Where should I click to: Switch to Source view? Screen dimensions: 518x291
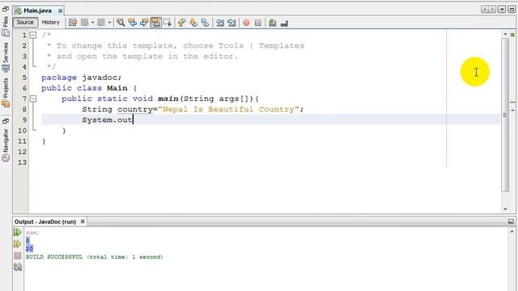click(x=25, y=23)
